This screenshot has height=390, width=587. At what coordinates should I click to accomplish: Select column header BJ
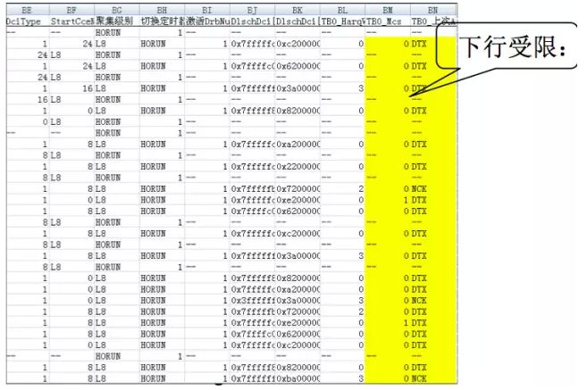pyautogui.click(x=252, y=10)
